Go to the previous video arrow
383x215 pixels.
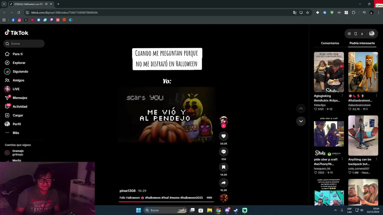(301, 108)
